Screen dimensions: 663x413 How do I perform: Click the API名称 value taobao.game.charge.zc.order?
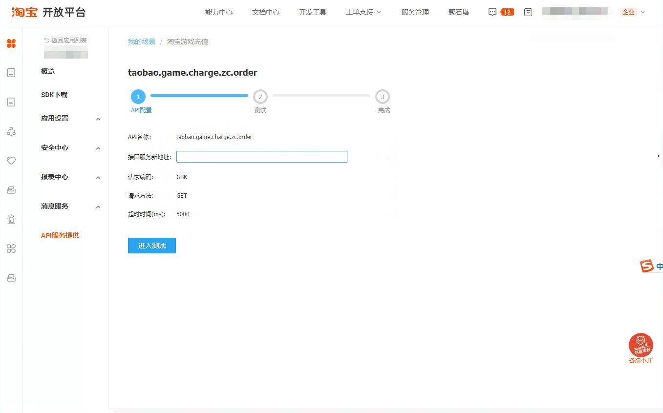point(214,137)
